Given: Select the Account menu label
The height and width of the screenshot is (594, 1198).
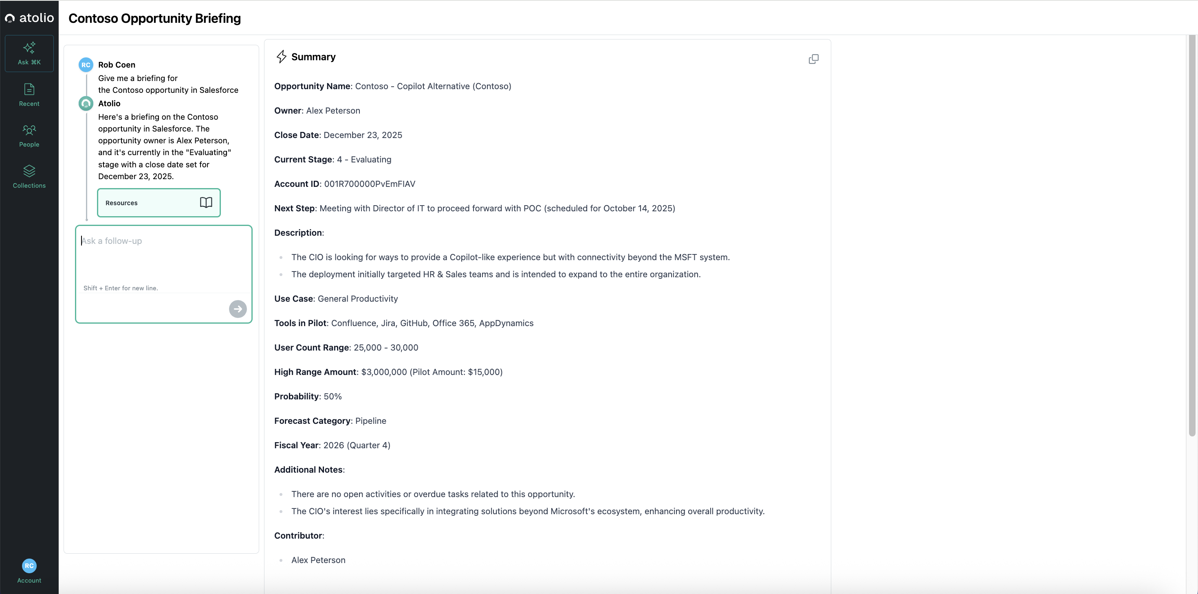Looking at the screenshot, I should [29, 581].
